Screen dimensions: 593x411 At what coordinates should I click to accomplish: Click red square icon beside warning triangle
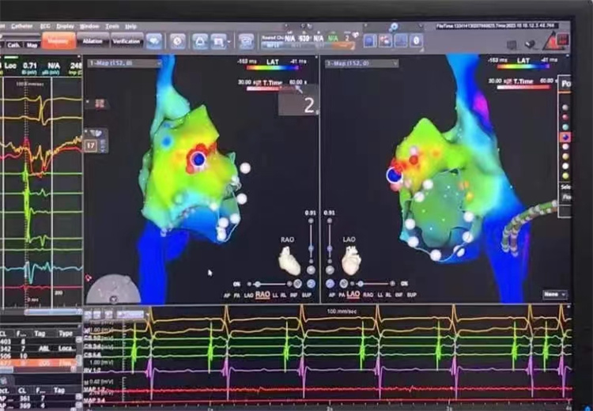564,39
